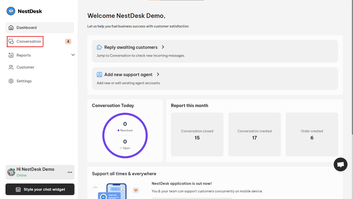This screenshot has height=199, width=353.
Task: Click the Conversation chat bubbles icon
Action: [11, 41]
